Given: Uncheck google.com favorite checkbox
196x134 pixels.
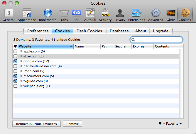Looking at the screenshot, I should click(x=15, y=61).
